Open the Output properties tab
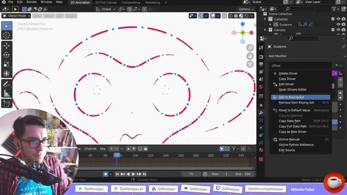This screenshot has height=195, width=347. 261,64
